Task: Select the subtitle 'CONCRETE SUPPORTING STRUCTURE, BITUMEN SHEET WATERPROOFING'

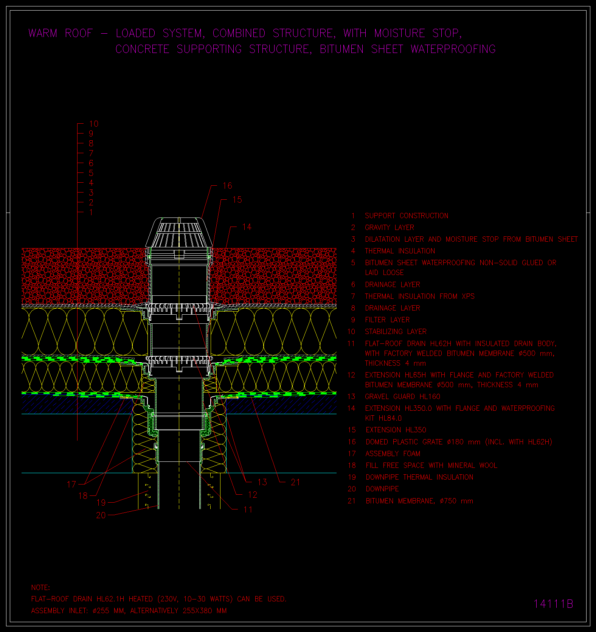Action: [x=306, y=49]
